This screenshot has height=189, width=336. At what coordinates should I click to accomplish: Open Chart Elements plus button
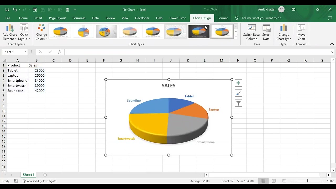[x=238, y=83]
